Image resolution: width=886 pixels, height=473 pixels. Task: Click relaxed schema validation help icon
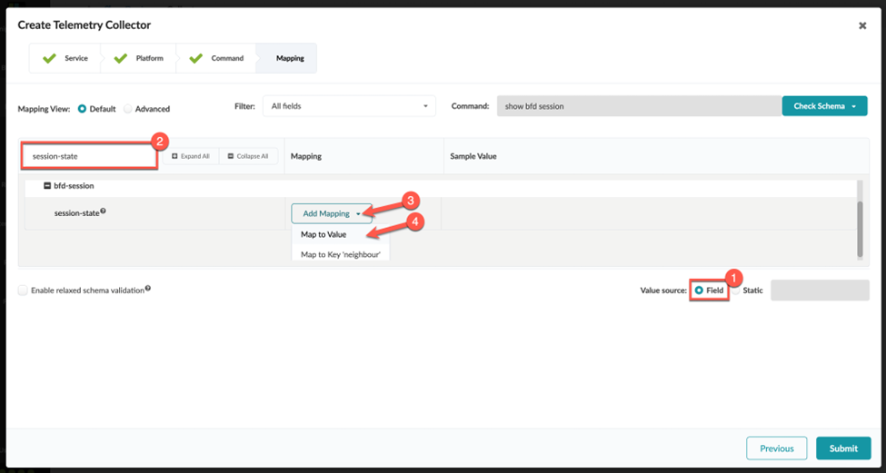[x=147, y=289]
